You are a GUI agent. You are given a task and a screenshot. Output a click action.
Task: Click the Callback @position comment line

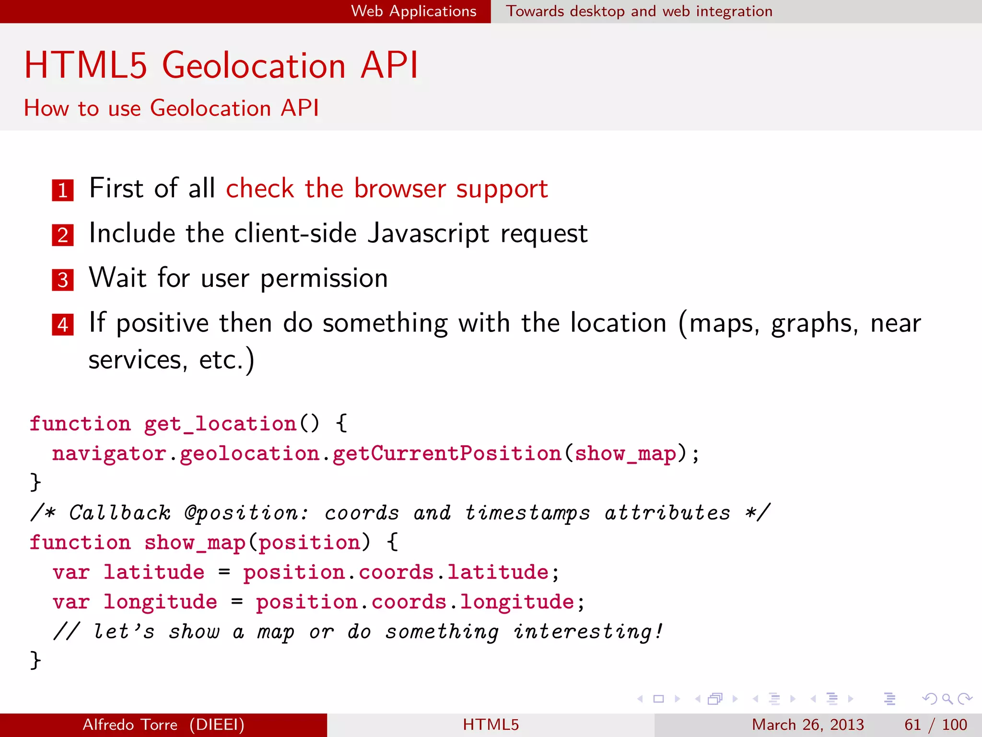point(400,513)
